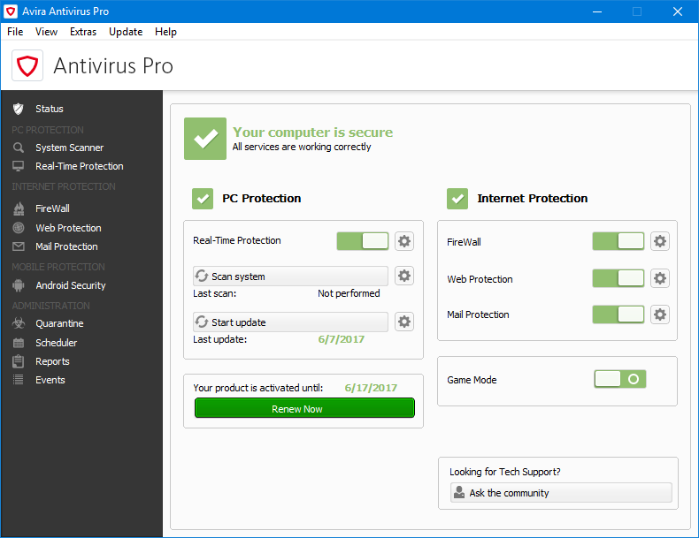Open the Update menu in menu bar
Viewport: 699px width, 538px height.
[x=126, y=32]
